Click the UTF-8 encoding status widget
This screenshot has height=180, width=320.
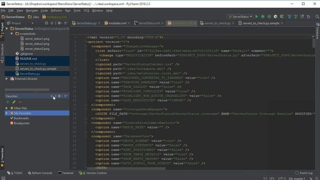pyautogui.click(x=282, y=178)
